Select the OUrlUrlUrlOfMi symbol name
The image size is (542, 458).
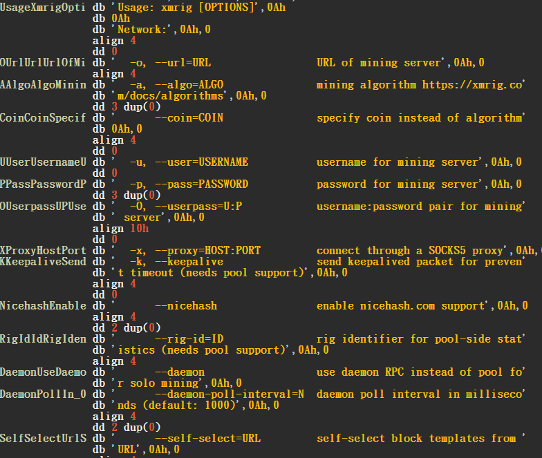(x=43, y=63)
